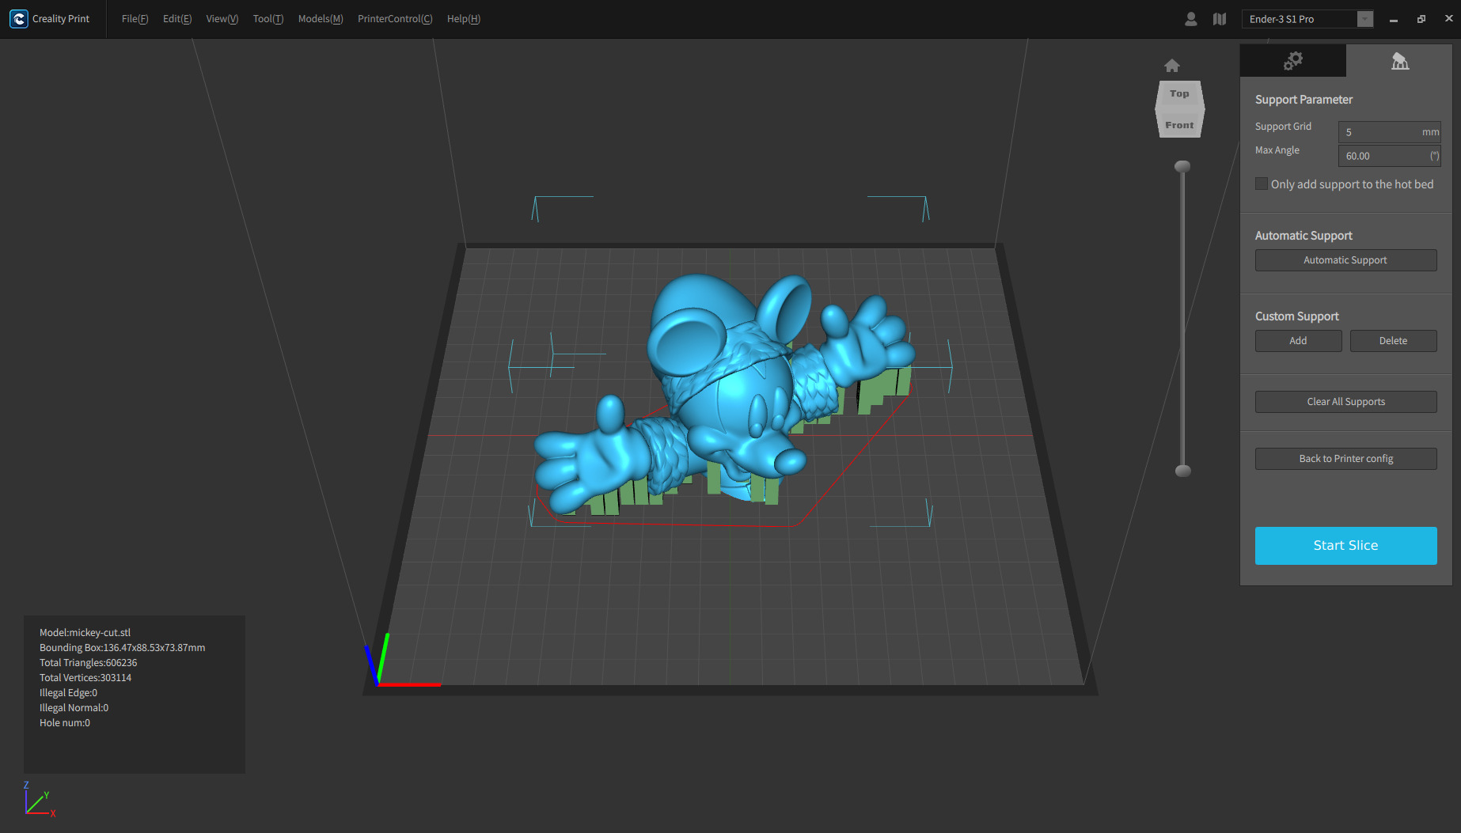Viewport: 1461px width, 833px height.
Task: Switch to the support settings tab icon
Action: (1399, 61)
